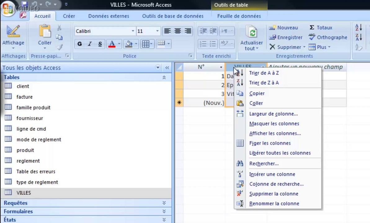Open N° column header dropdown
The height and width of the screenshot is (223, 370).
click(221, 67)
